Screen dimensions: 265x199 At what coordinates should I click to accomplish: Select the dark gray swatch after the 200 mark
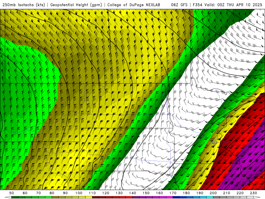[x=217, y=197]
